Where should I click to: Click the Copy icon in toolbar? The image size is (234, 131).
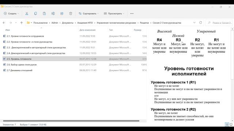(35, 13)
